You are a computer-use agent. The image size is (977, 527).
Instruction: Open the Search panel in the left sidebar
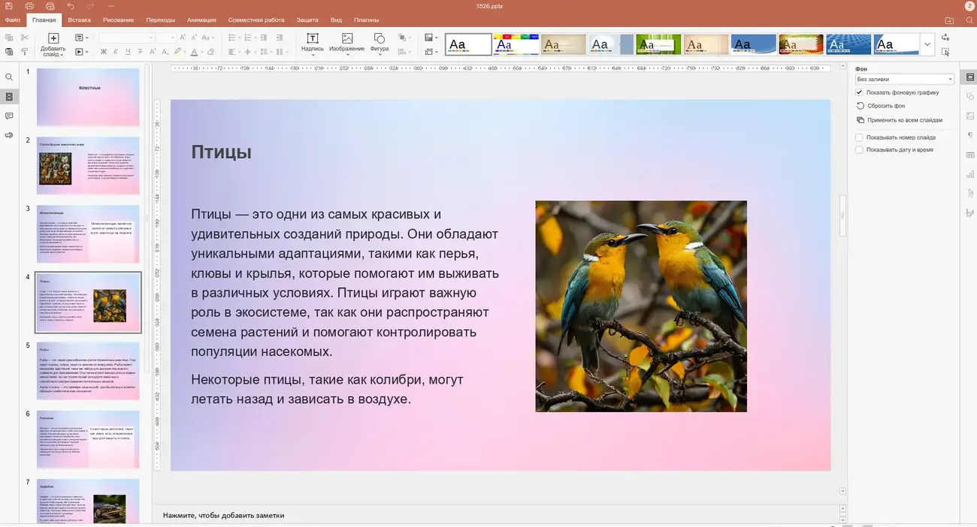pos(9,77)
